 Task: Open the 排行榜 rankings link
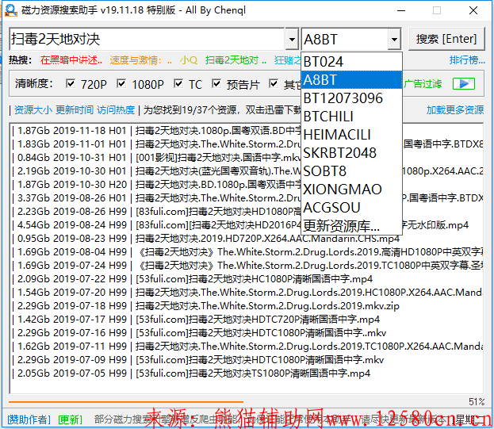466,60
